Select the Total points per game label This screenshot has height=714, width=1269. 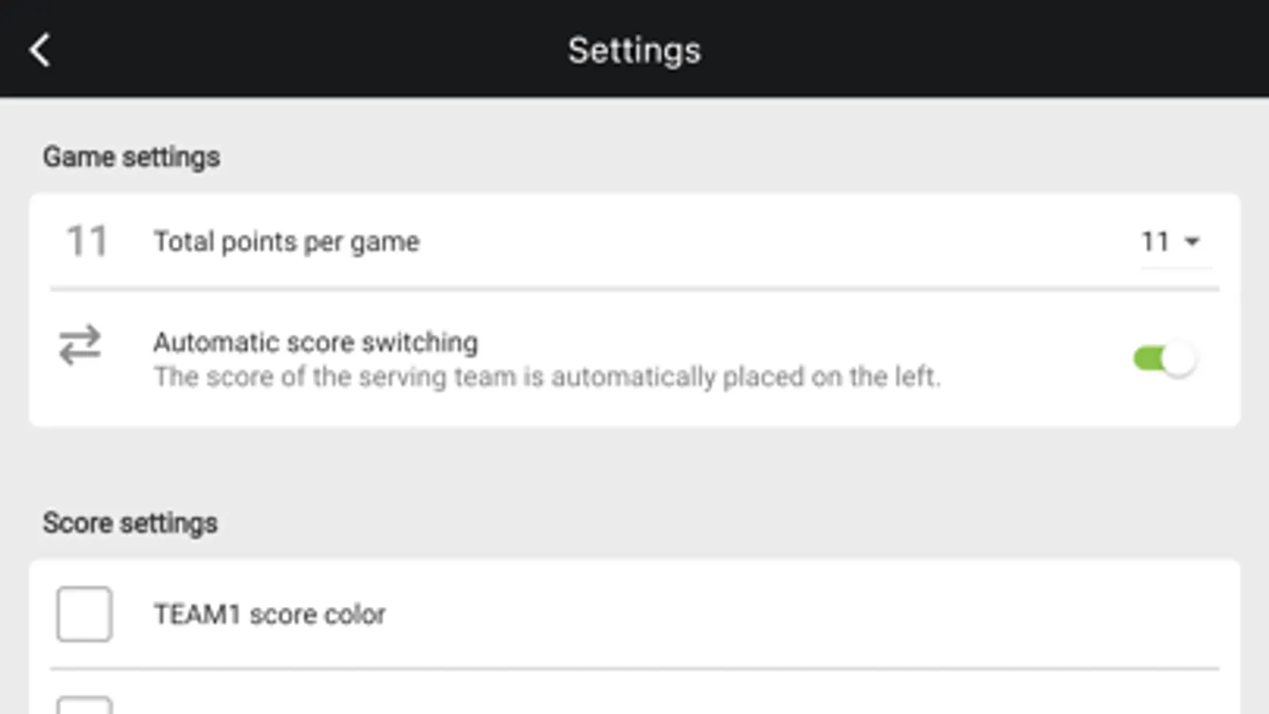[286, 241]
